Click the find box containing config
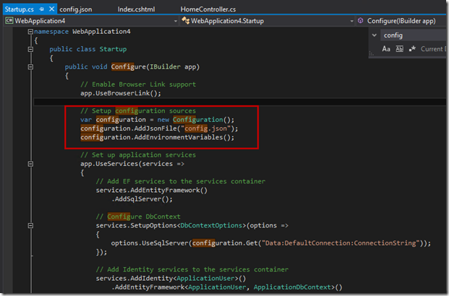 tap(413, 35)
